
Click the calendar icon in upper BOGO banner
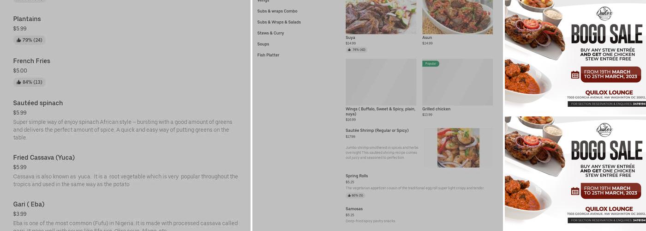point(575,75)
